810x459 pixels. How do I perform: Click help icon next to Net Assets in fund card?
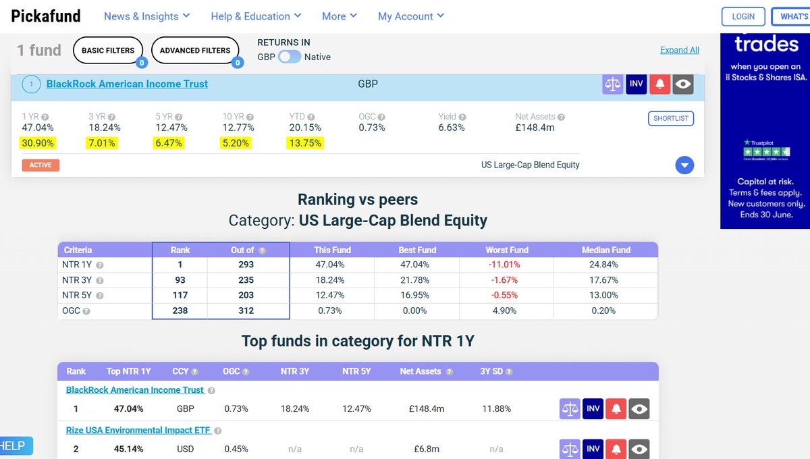click(x=562, y=117)
